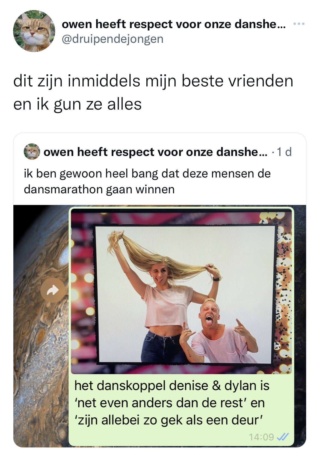Open the quoted tweet card header
The image size is (314, 461).
[158, 152]
